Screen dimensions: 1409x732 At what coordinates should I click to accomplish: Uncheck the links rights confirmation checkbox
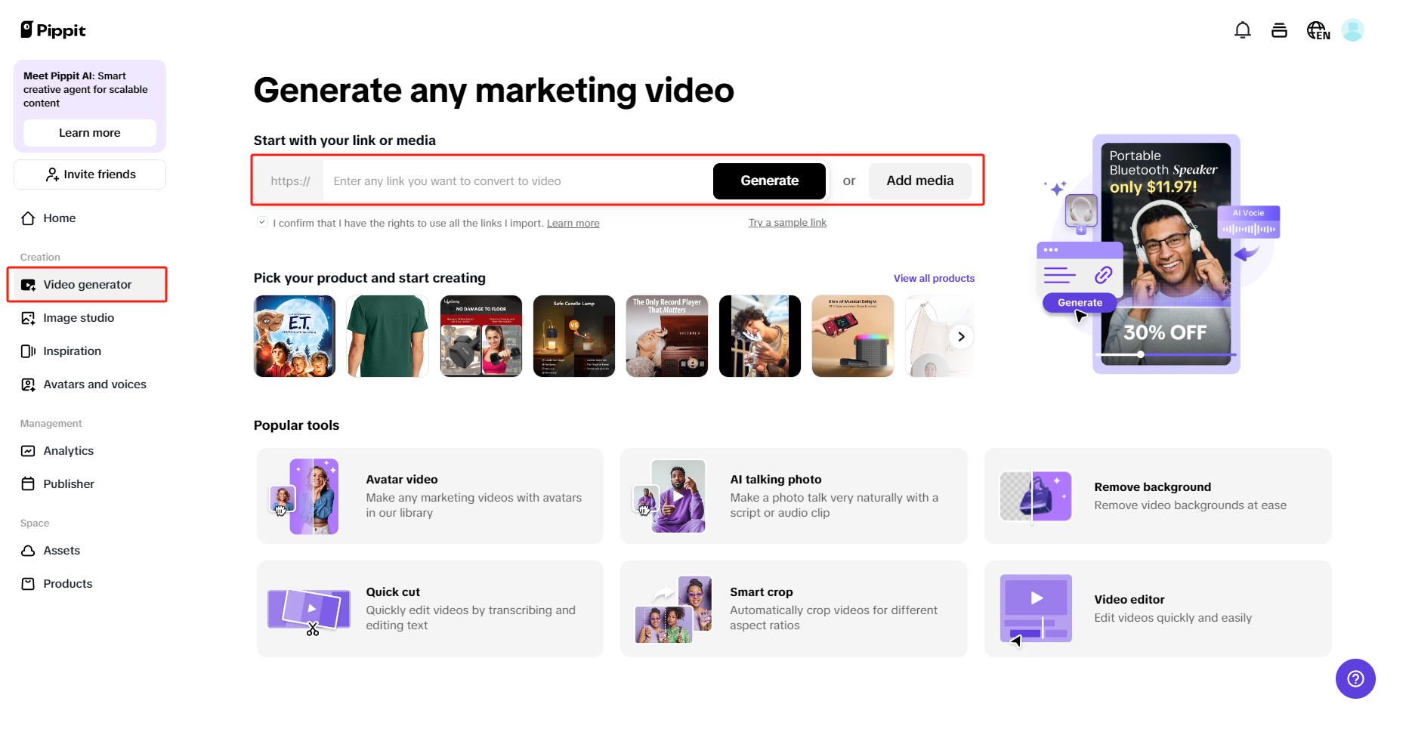click(x=262, y=221)
